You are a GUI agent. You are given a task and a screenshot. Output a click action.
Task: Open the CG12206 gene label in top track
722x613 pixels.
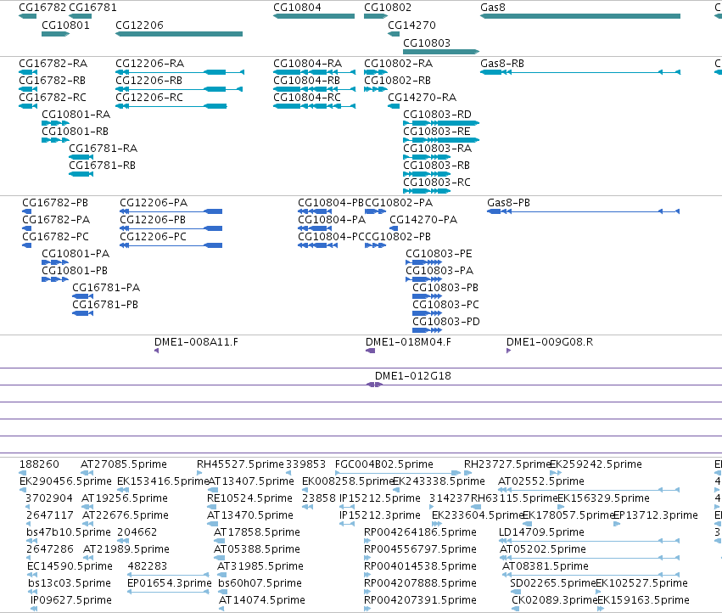click(139, 25)
